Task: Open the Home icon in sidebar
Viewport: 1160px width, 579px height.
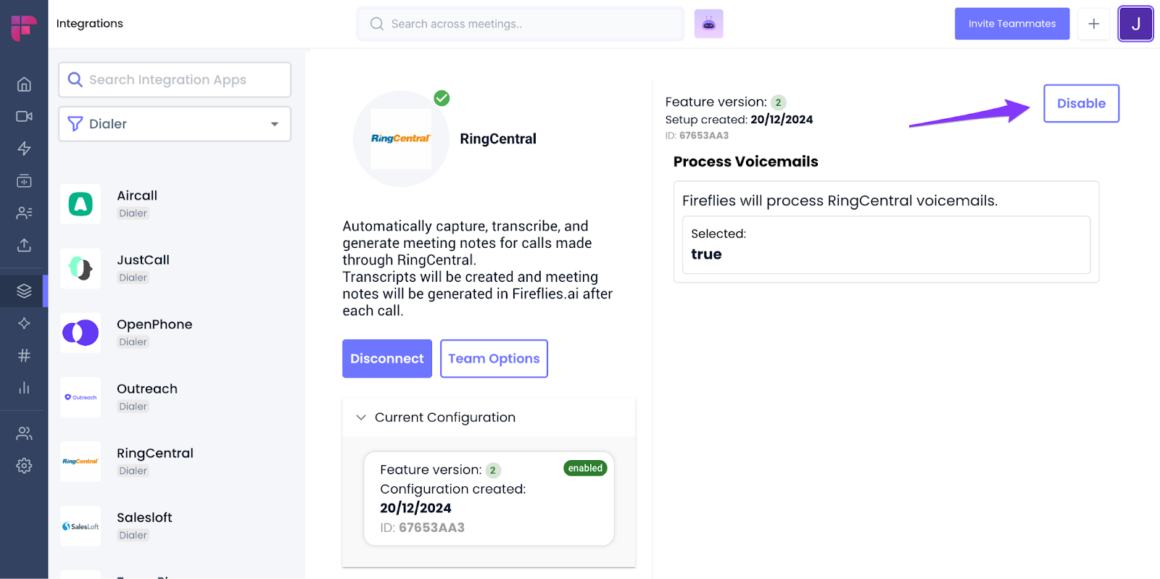Action: 24,84
